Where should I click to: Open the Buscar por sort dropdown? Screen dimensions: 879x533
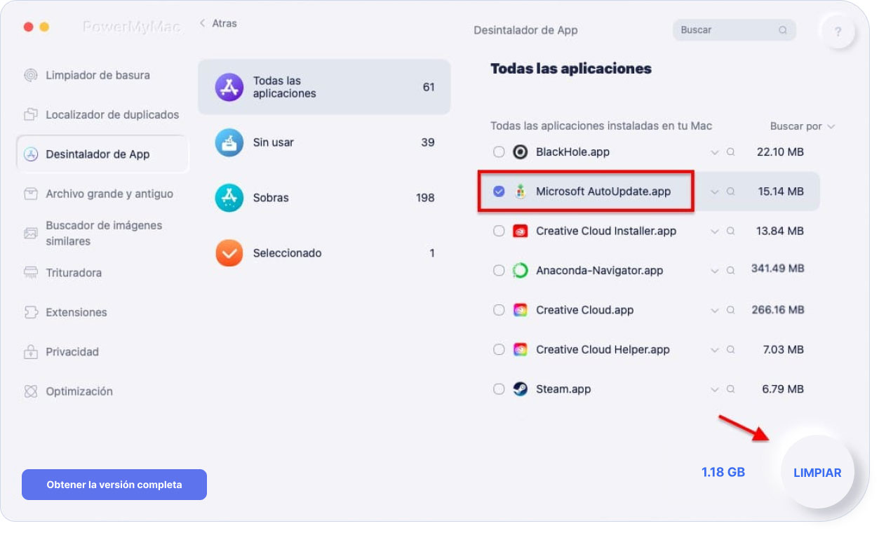click(803, 126)
